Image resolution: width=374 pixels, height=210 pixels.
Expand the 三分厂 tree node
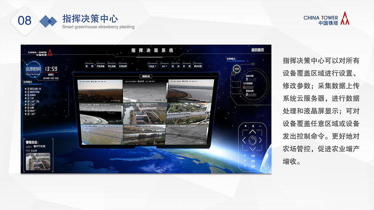pyautogui.click(x=26, y=105)
